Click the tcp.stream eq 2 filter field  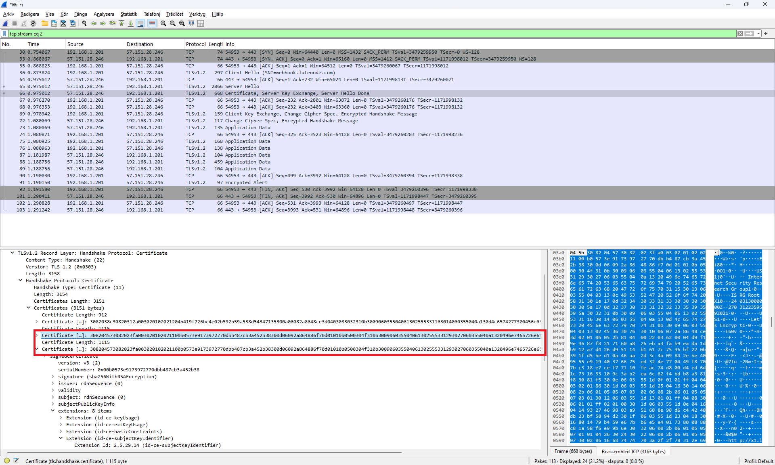372,34
